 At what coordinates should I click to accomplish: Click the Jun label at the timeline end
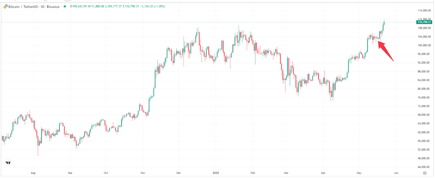[x=396, y=173]
